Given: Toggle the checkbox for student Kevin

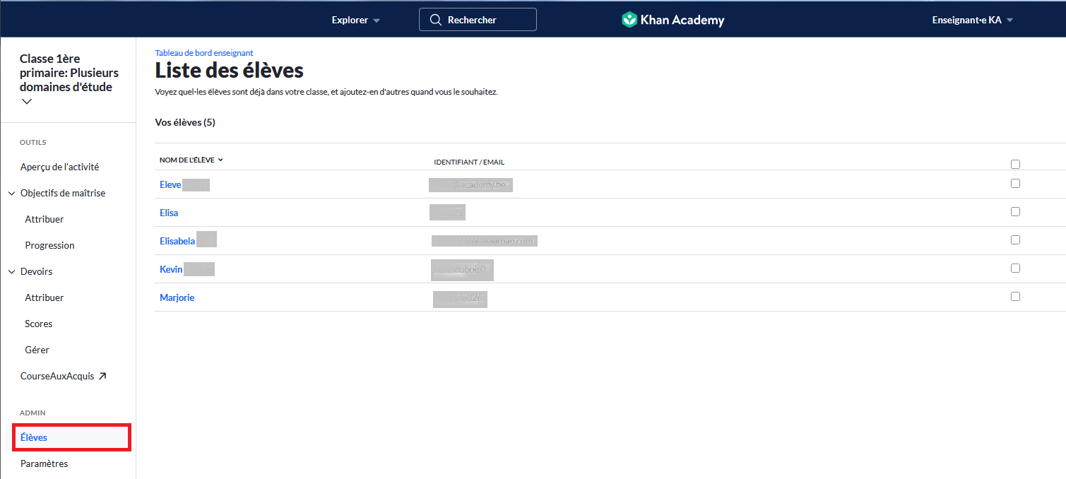Looking at the screenshot, I should pos(1015,268).
